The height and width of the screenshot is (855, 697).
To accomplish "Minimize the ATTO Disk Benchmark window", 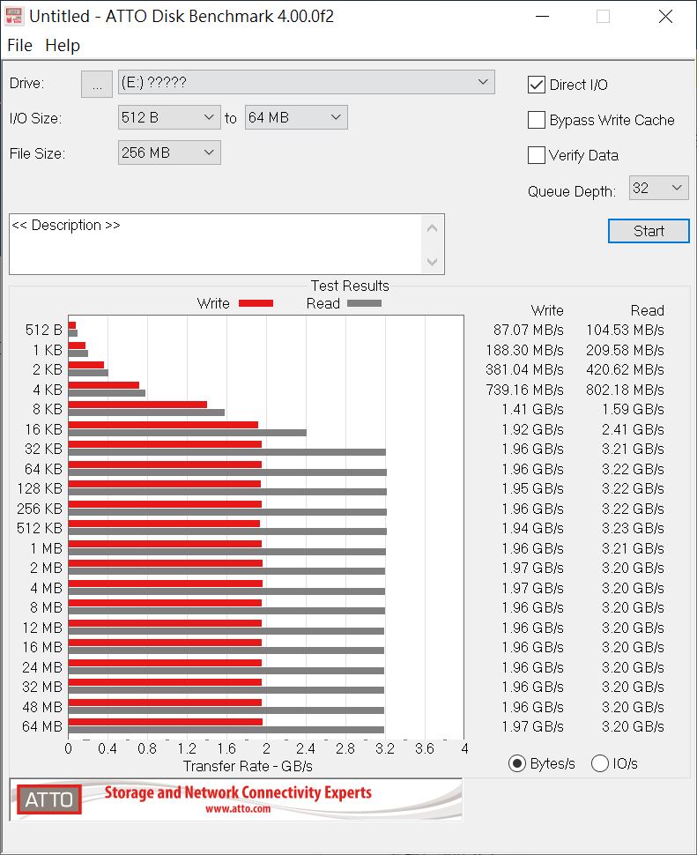I will point(542,17).
